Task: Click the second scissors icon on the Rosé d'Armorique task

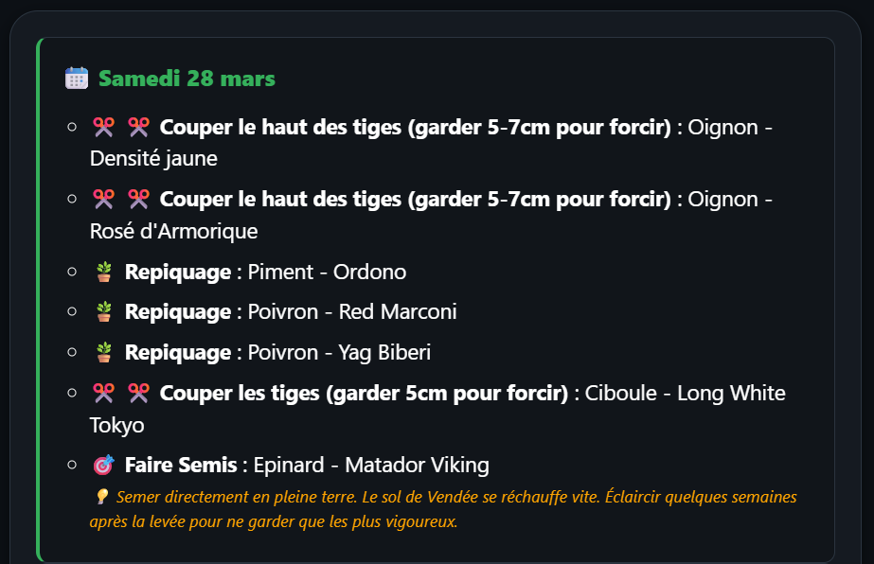Action: [138, 199]
